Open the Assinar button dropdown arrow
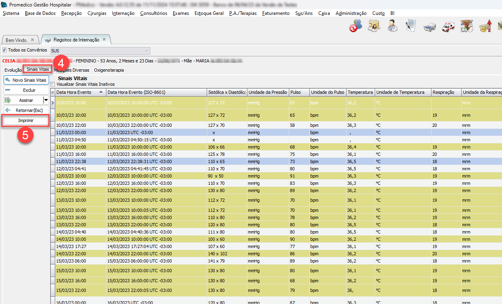The image size is (502, 304). click(46, 100)
